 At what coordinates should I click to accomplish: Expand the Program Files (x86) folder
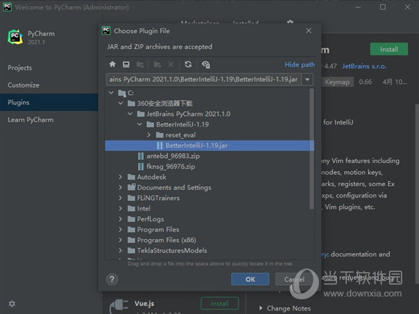coord(120,240)
